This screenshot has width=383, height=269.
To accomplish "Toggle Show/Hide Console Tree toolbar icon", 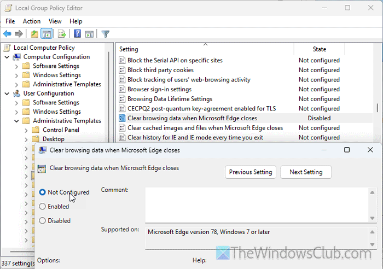I will point(47,34).
